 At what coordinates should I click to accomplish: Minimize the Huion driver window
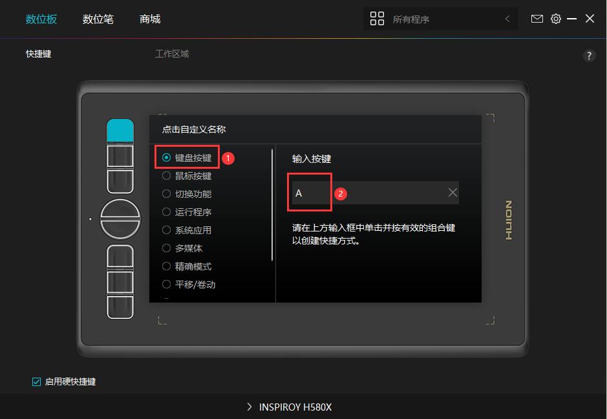(572, 19)
